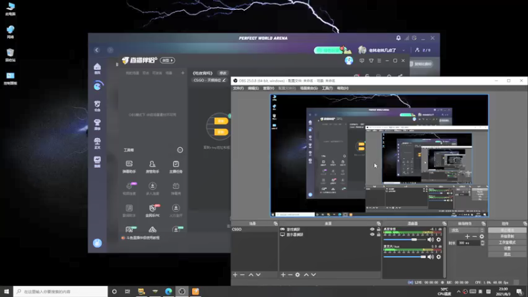Click the 开始录制 button

tap(507, 236)
